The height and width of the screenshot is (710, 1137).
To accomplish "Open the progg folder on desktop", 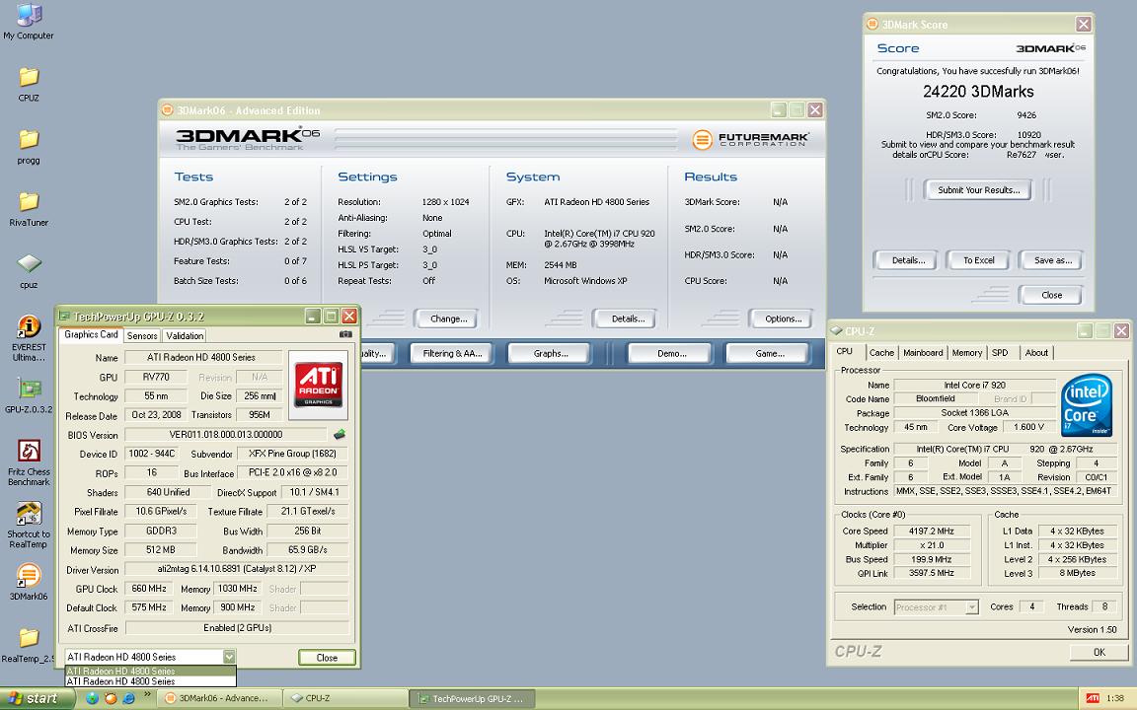I will click(29, 146).
